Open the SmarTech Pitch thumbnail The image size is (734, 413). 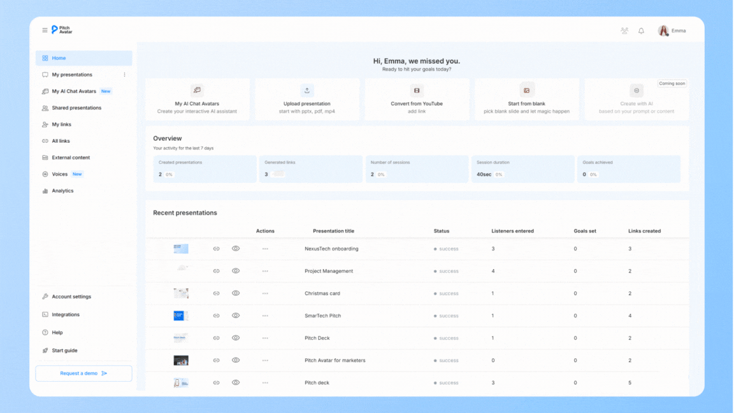coord(181,315)
